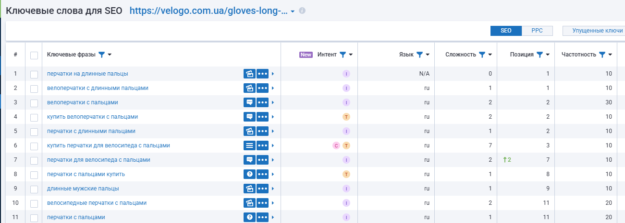Viewport: 625px width, 223px height.
Task: Click the speech bubble icon for купить велоперчатки с пальцами
Action: tap(249, 117)
